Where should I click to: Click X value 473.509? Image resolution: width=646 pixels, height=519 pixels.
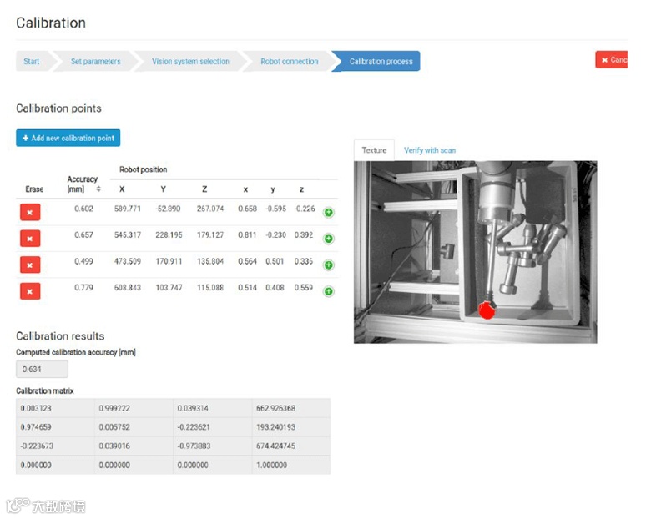(128, 261)
